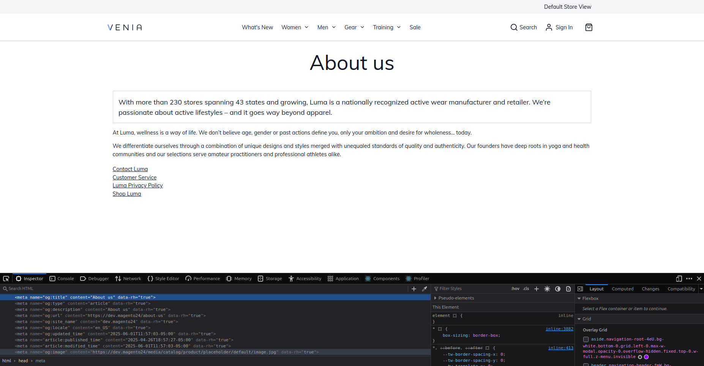The width and height of the screenshot is (704, 366).
Task: Open the Sign In account link
Action: point(559,27)
